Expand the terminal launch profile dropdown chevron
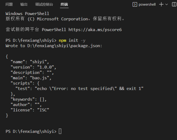 click(167, 5)
